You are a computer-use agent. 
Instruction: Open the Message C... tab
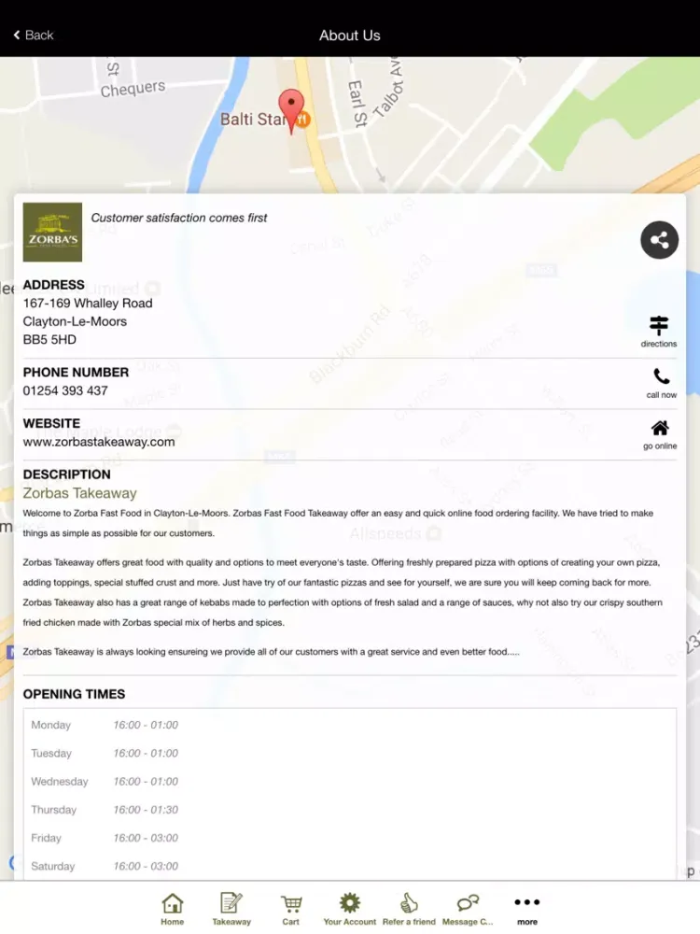click(468, 909)
